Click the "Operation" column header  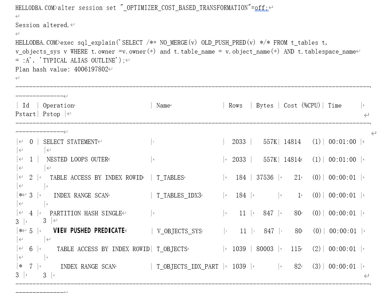tap(58, 105)
